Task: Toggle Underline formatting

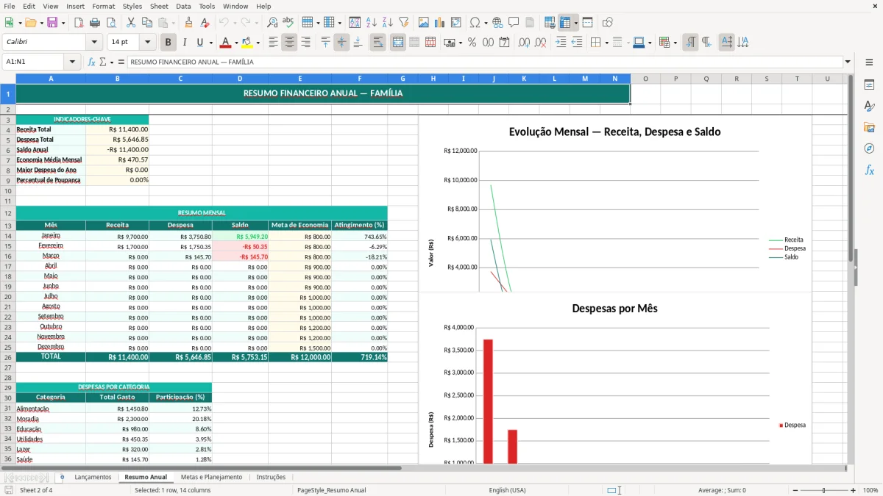Action: tap(199, 43)
